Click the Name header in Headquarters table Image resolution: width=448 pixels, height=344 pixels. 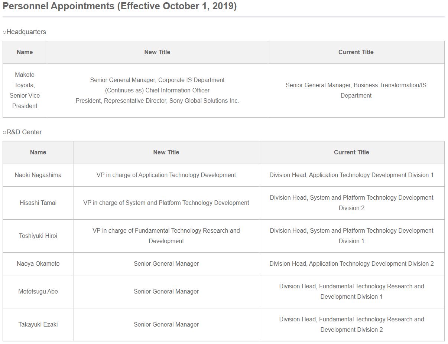click(25, 52)
